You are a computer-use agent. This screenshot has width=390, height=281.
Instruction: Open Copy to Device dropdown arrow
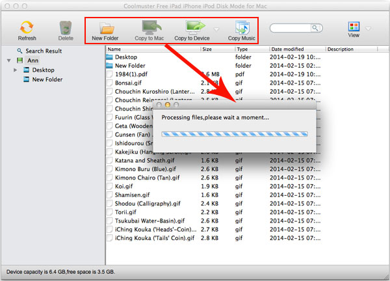pos(216,29)
